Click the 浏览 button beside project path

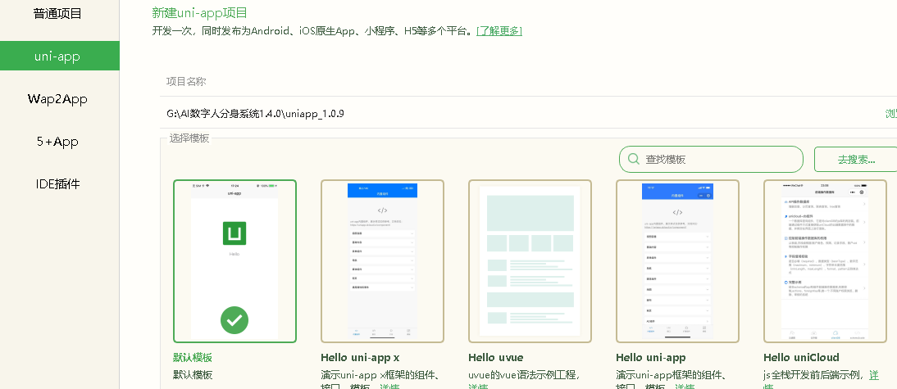pyautogui.click(x=890, y=113)
